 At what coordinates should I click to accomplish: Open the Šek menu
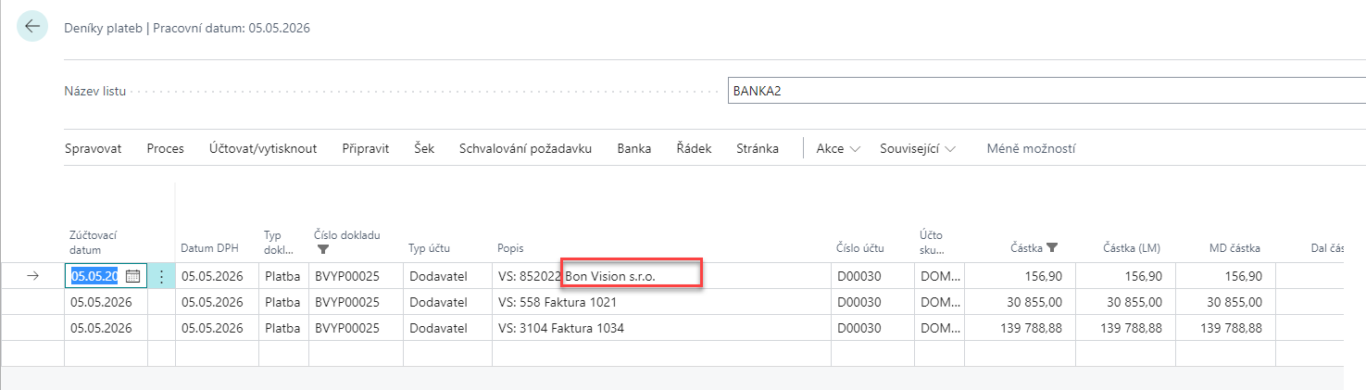[x=424, y=148]
